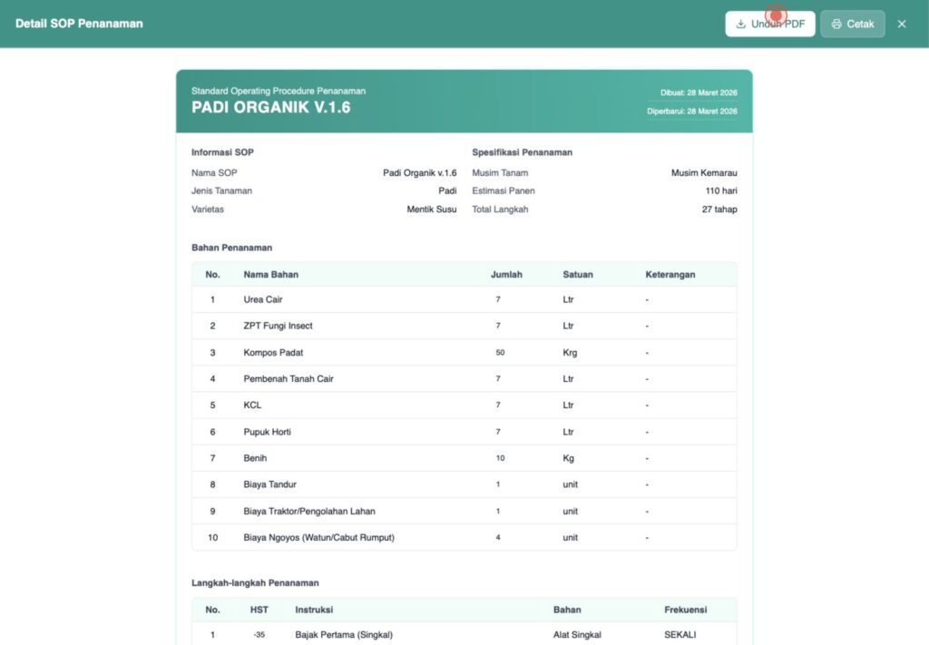Select the 'Pembenah Tanah Cair' row
This screenshot has width=929, height=645.
(x=464, y=378)
